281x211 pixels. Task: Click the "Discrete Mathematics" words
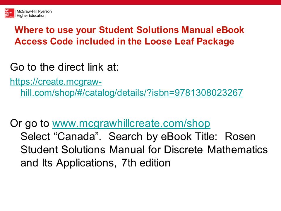(x=216, y=150)
